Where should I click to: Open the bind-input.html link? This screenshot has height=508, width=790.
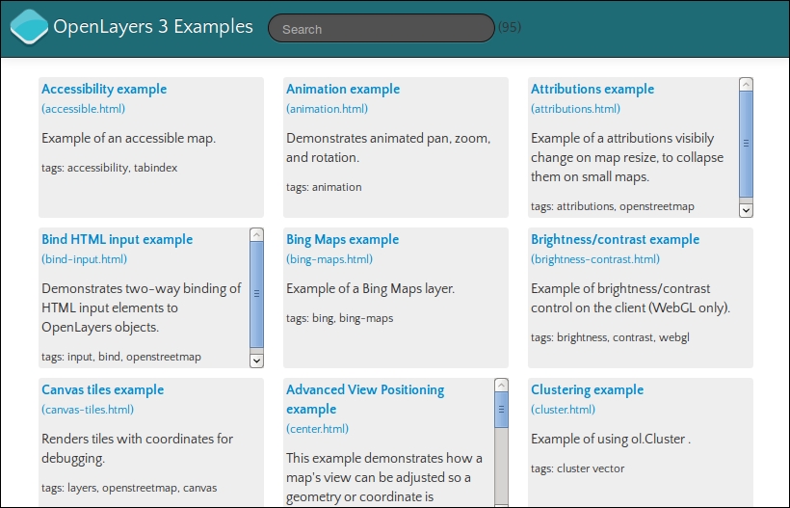tap(84, 259)
